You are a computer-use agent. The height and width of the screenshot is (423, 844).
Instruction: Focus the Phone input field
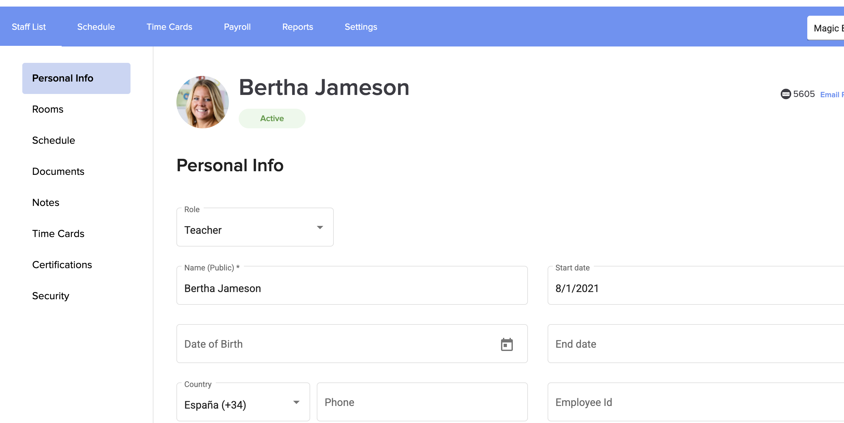point(422,402)
